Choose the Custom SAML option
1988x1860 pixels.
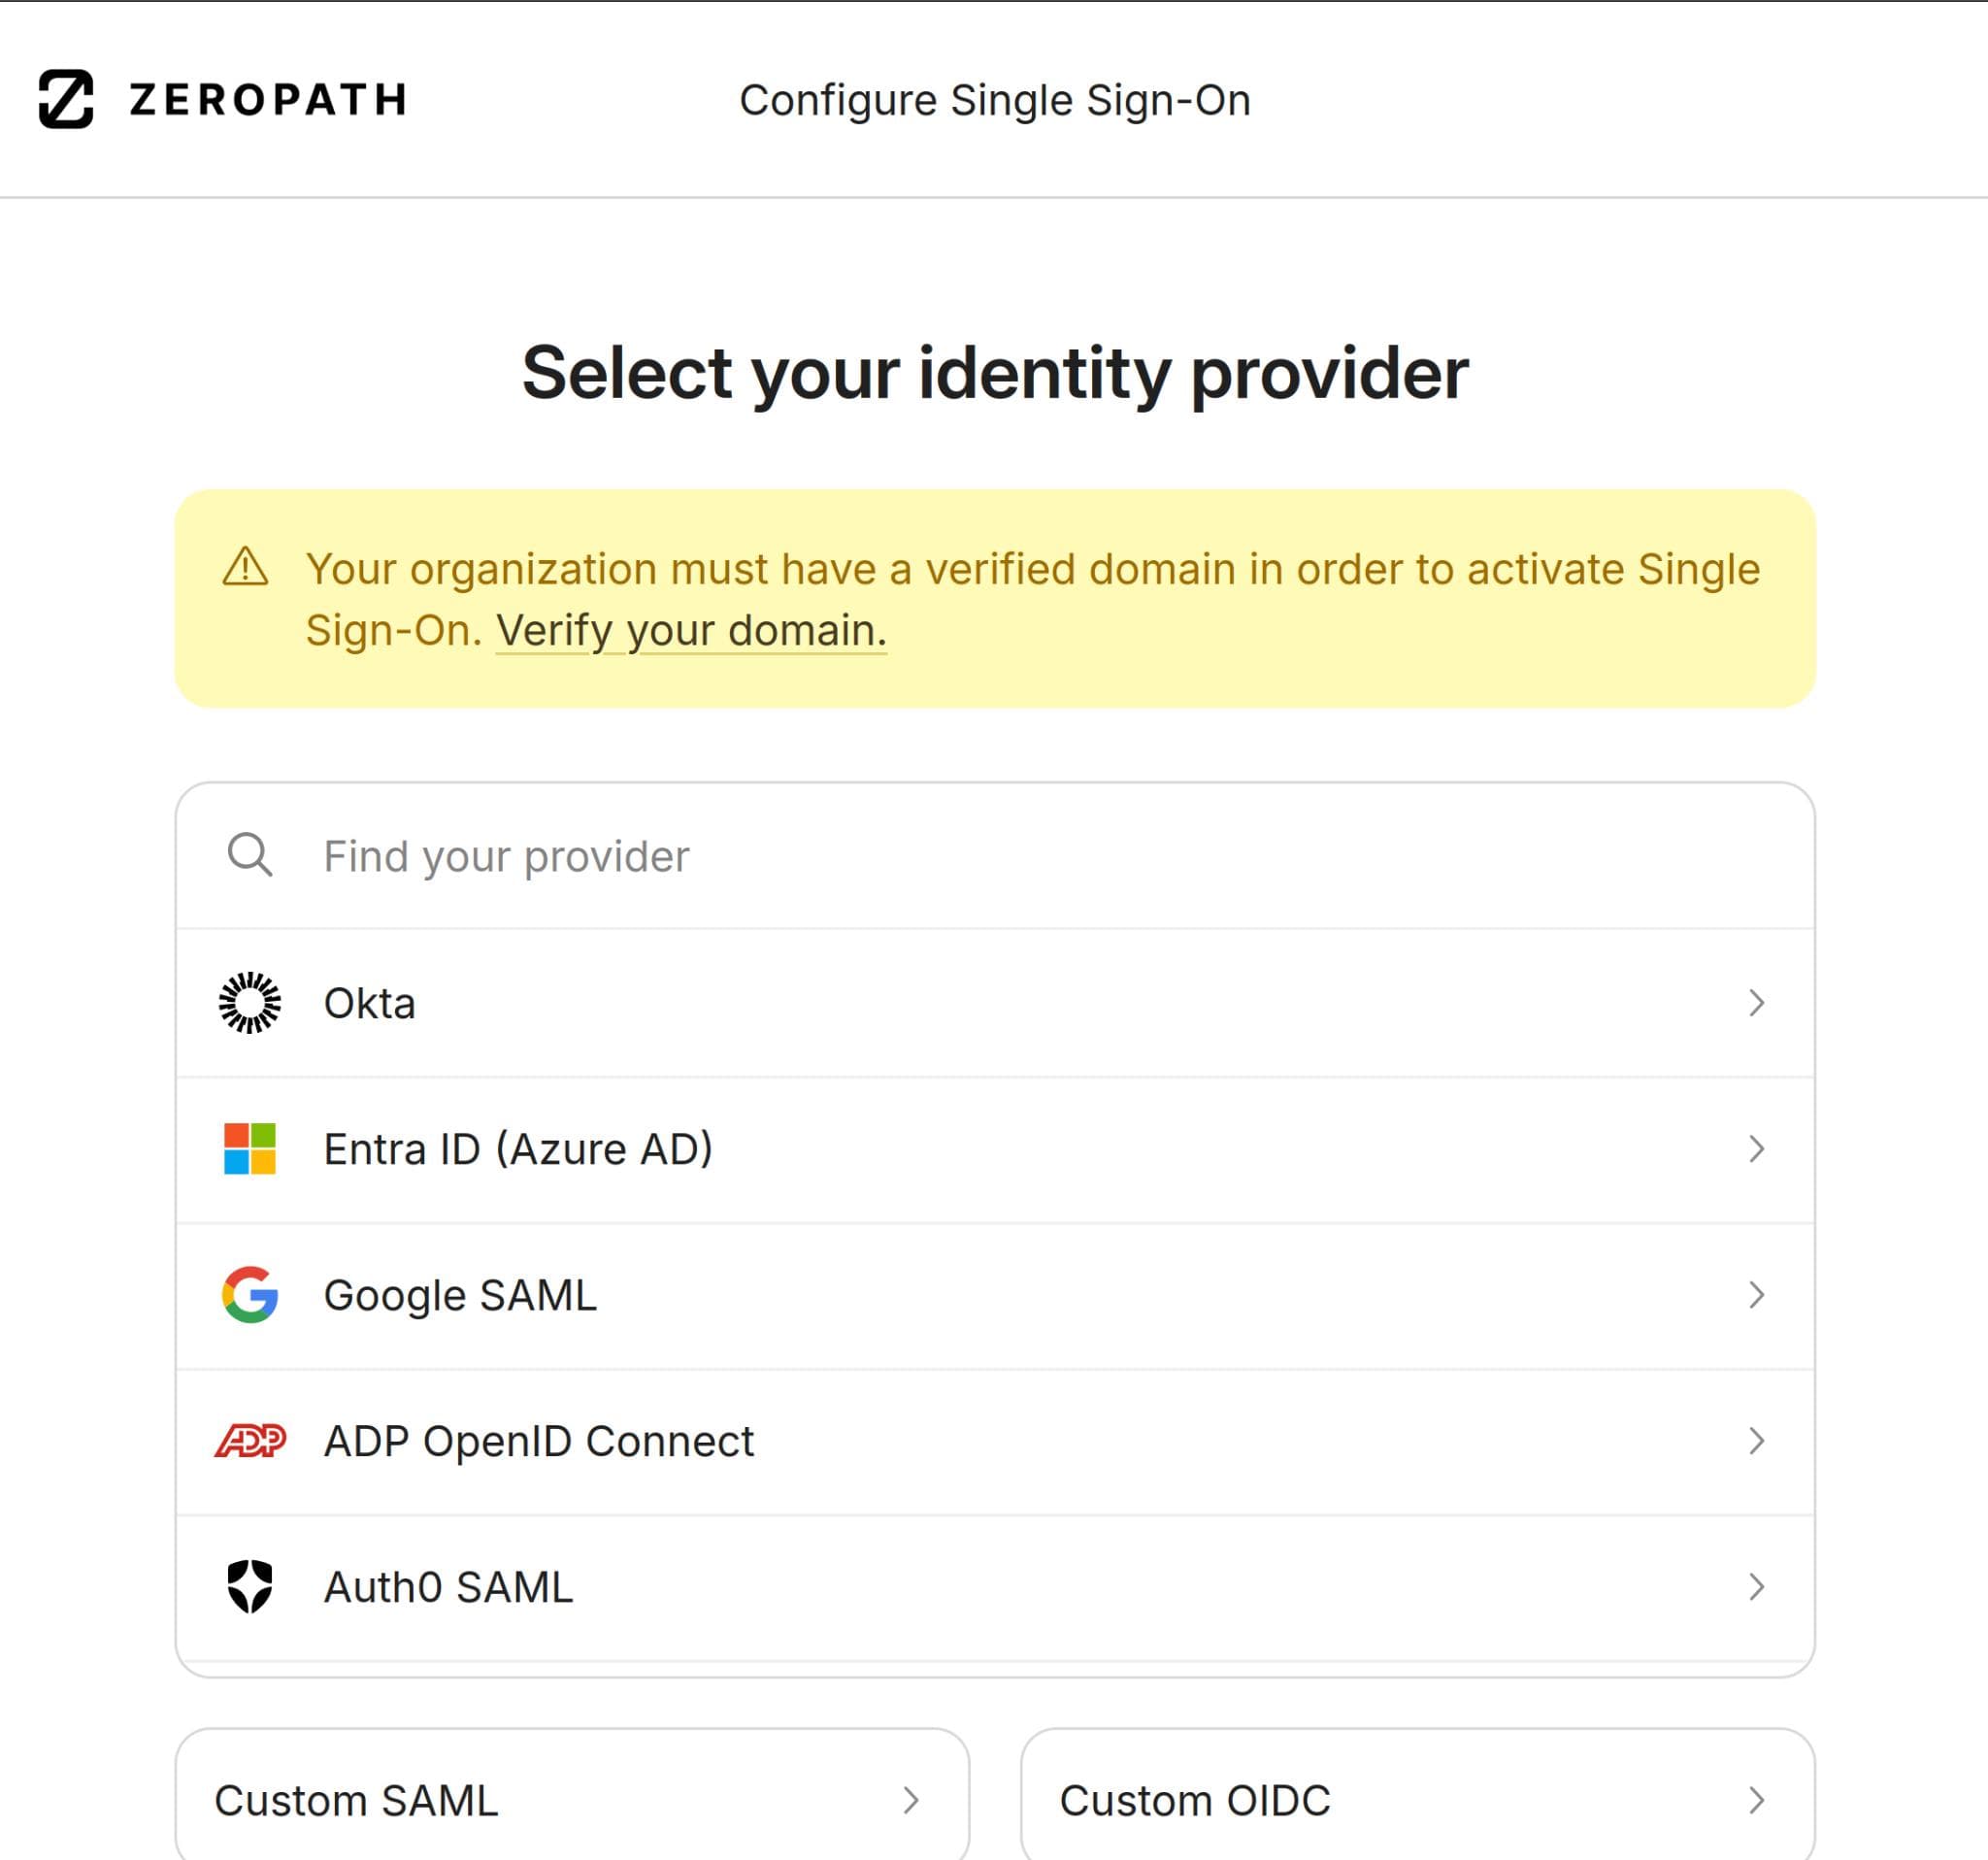coord(572,1800)
